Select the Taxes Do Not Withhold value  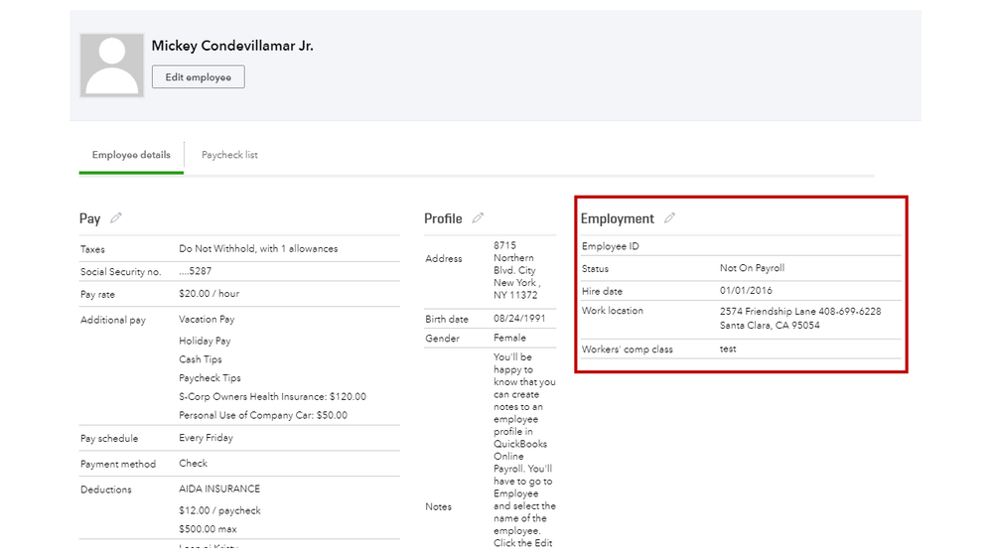tap(258, 249)
